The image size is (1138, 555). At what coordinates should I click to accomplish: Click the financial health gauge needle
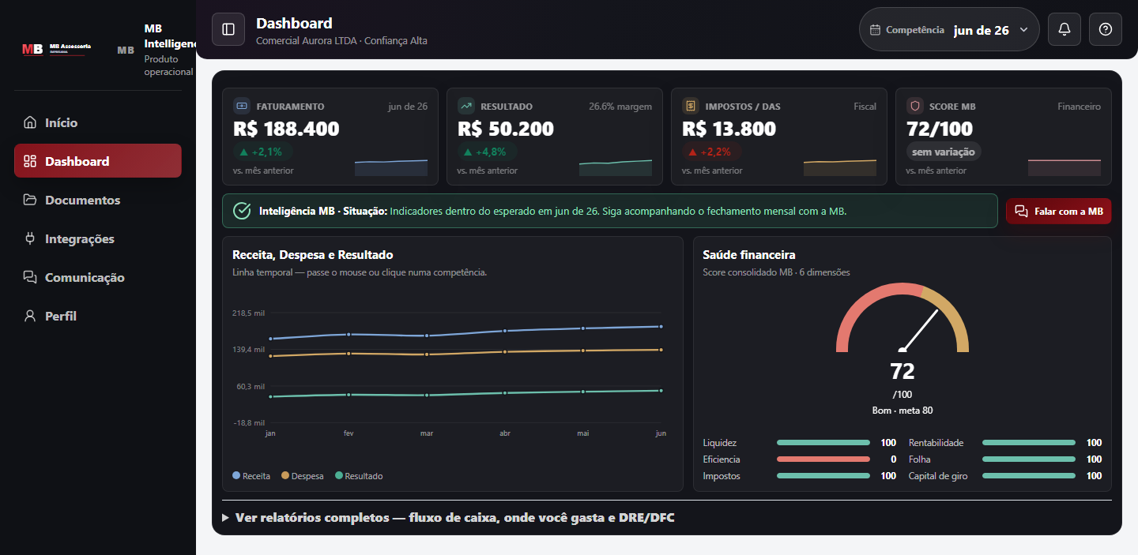pos(919,330)
